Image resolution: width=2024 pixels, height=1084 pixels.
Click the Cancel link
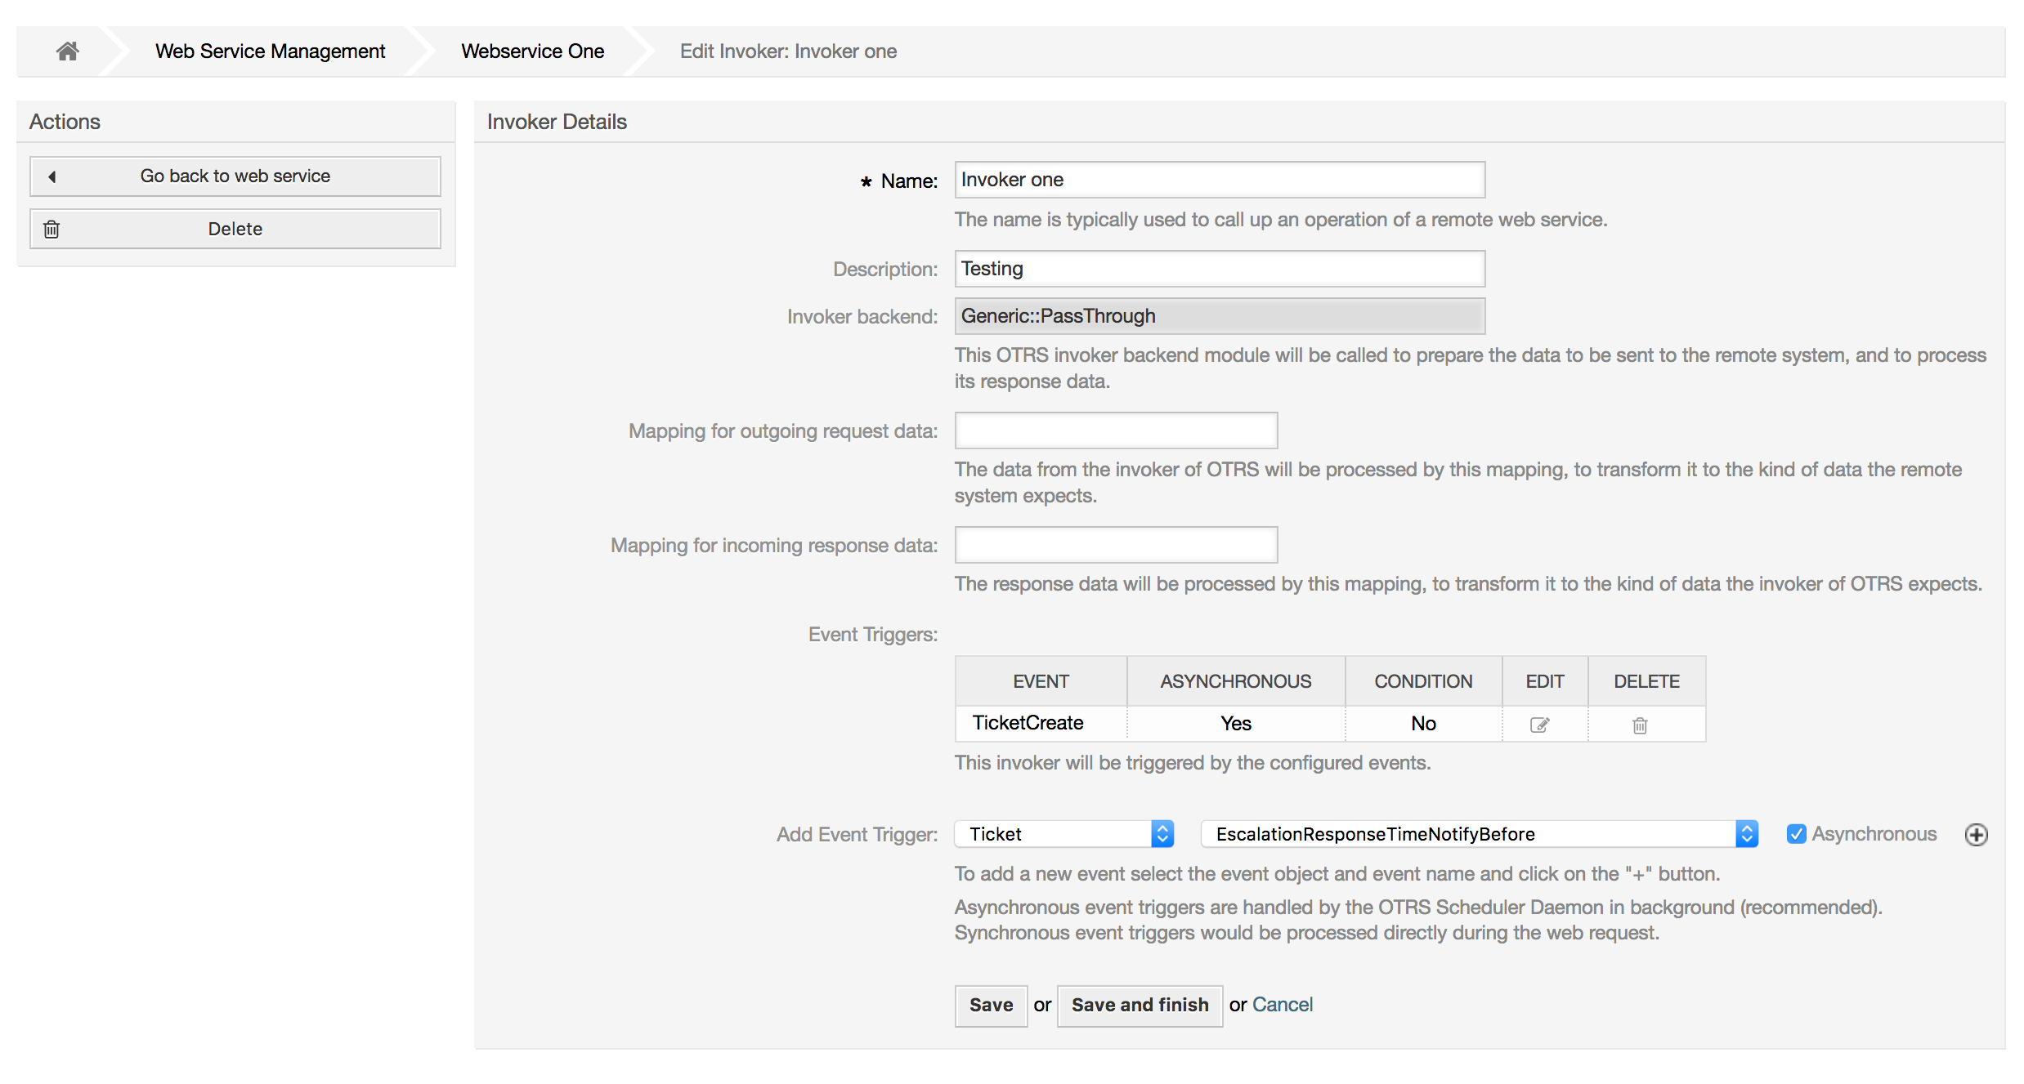(x=1280, y=1002)
